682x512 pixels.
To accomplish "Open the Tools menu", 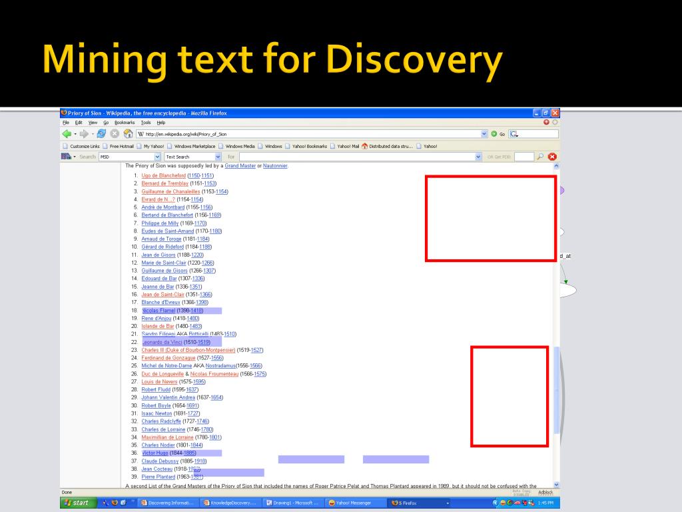I will [146, 123].
